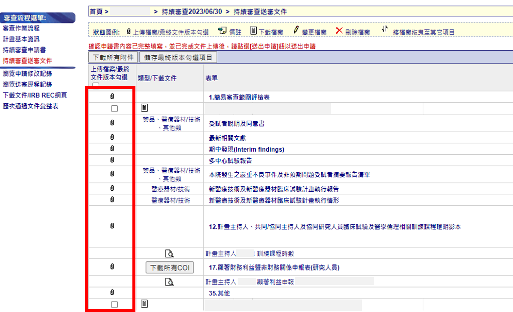The image size is (513, 312).
Task: Go to 首頁 in the breadcrumb
Action: (96, 11)
